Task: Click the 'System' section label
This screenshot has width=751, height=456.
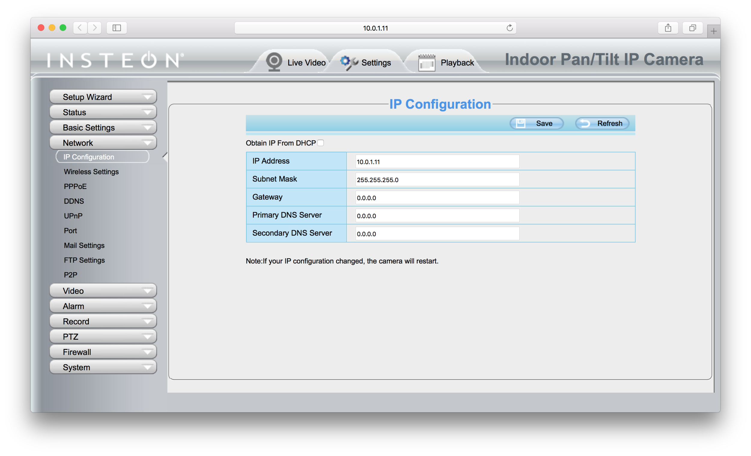Action: tap(76, 367)
